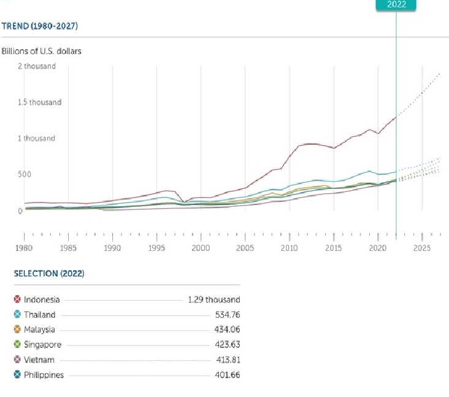Image resolution: width=449 pixels, height=397 pixels.
Task: Select year 1980 on the timeline axis
Action: (x=24, y=248)
